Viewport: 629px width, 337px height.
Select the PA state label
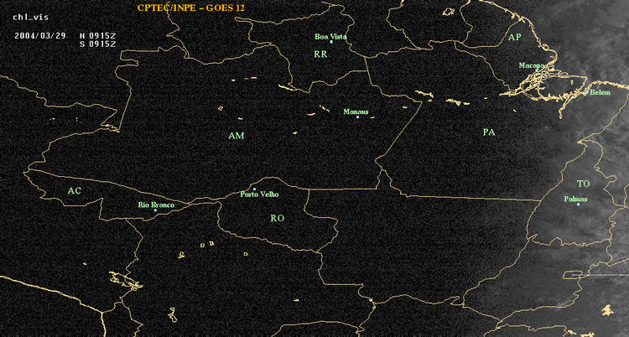pyautogui.click(x=489, y=132)
